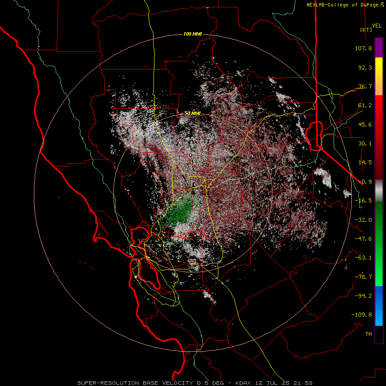Image resolution: width=386 pixels, height=386 pixels.
Task: Click the -47.6 legend value
Action: 363,239
